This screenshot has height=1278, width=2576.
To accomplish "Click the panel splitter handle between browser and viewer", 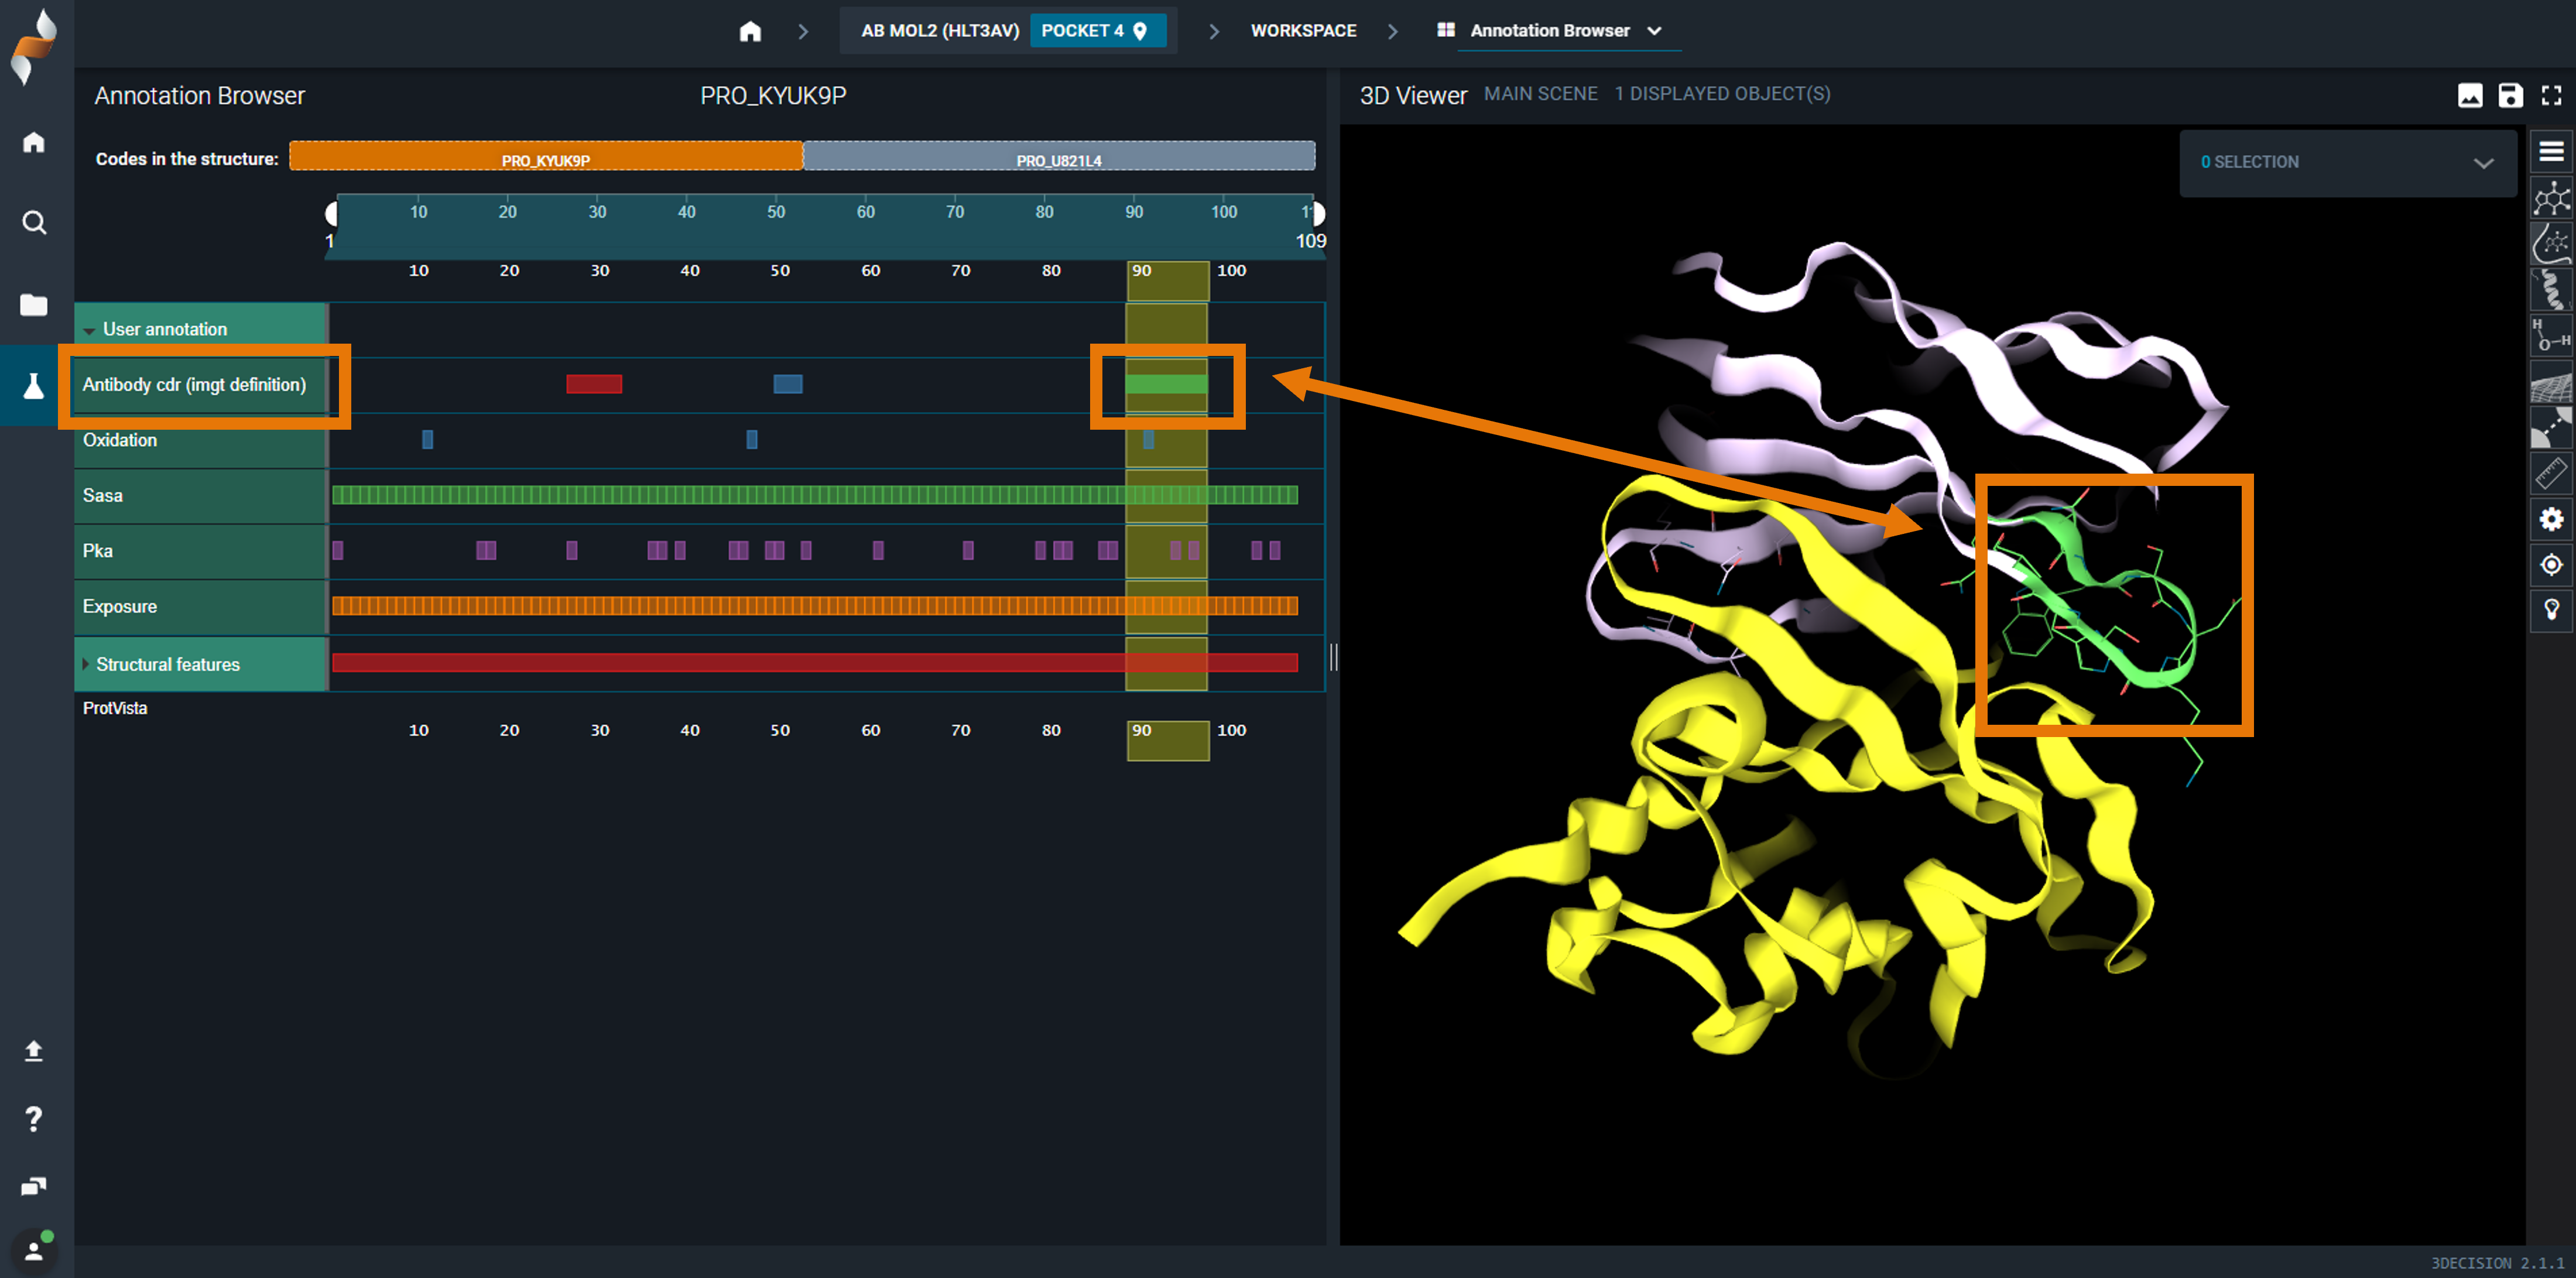I will (1333, 657).
